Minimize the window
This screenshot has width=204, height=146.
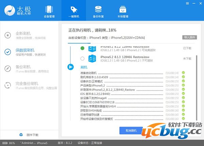click(x=194, y=3)
